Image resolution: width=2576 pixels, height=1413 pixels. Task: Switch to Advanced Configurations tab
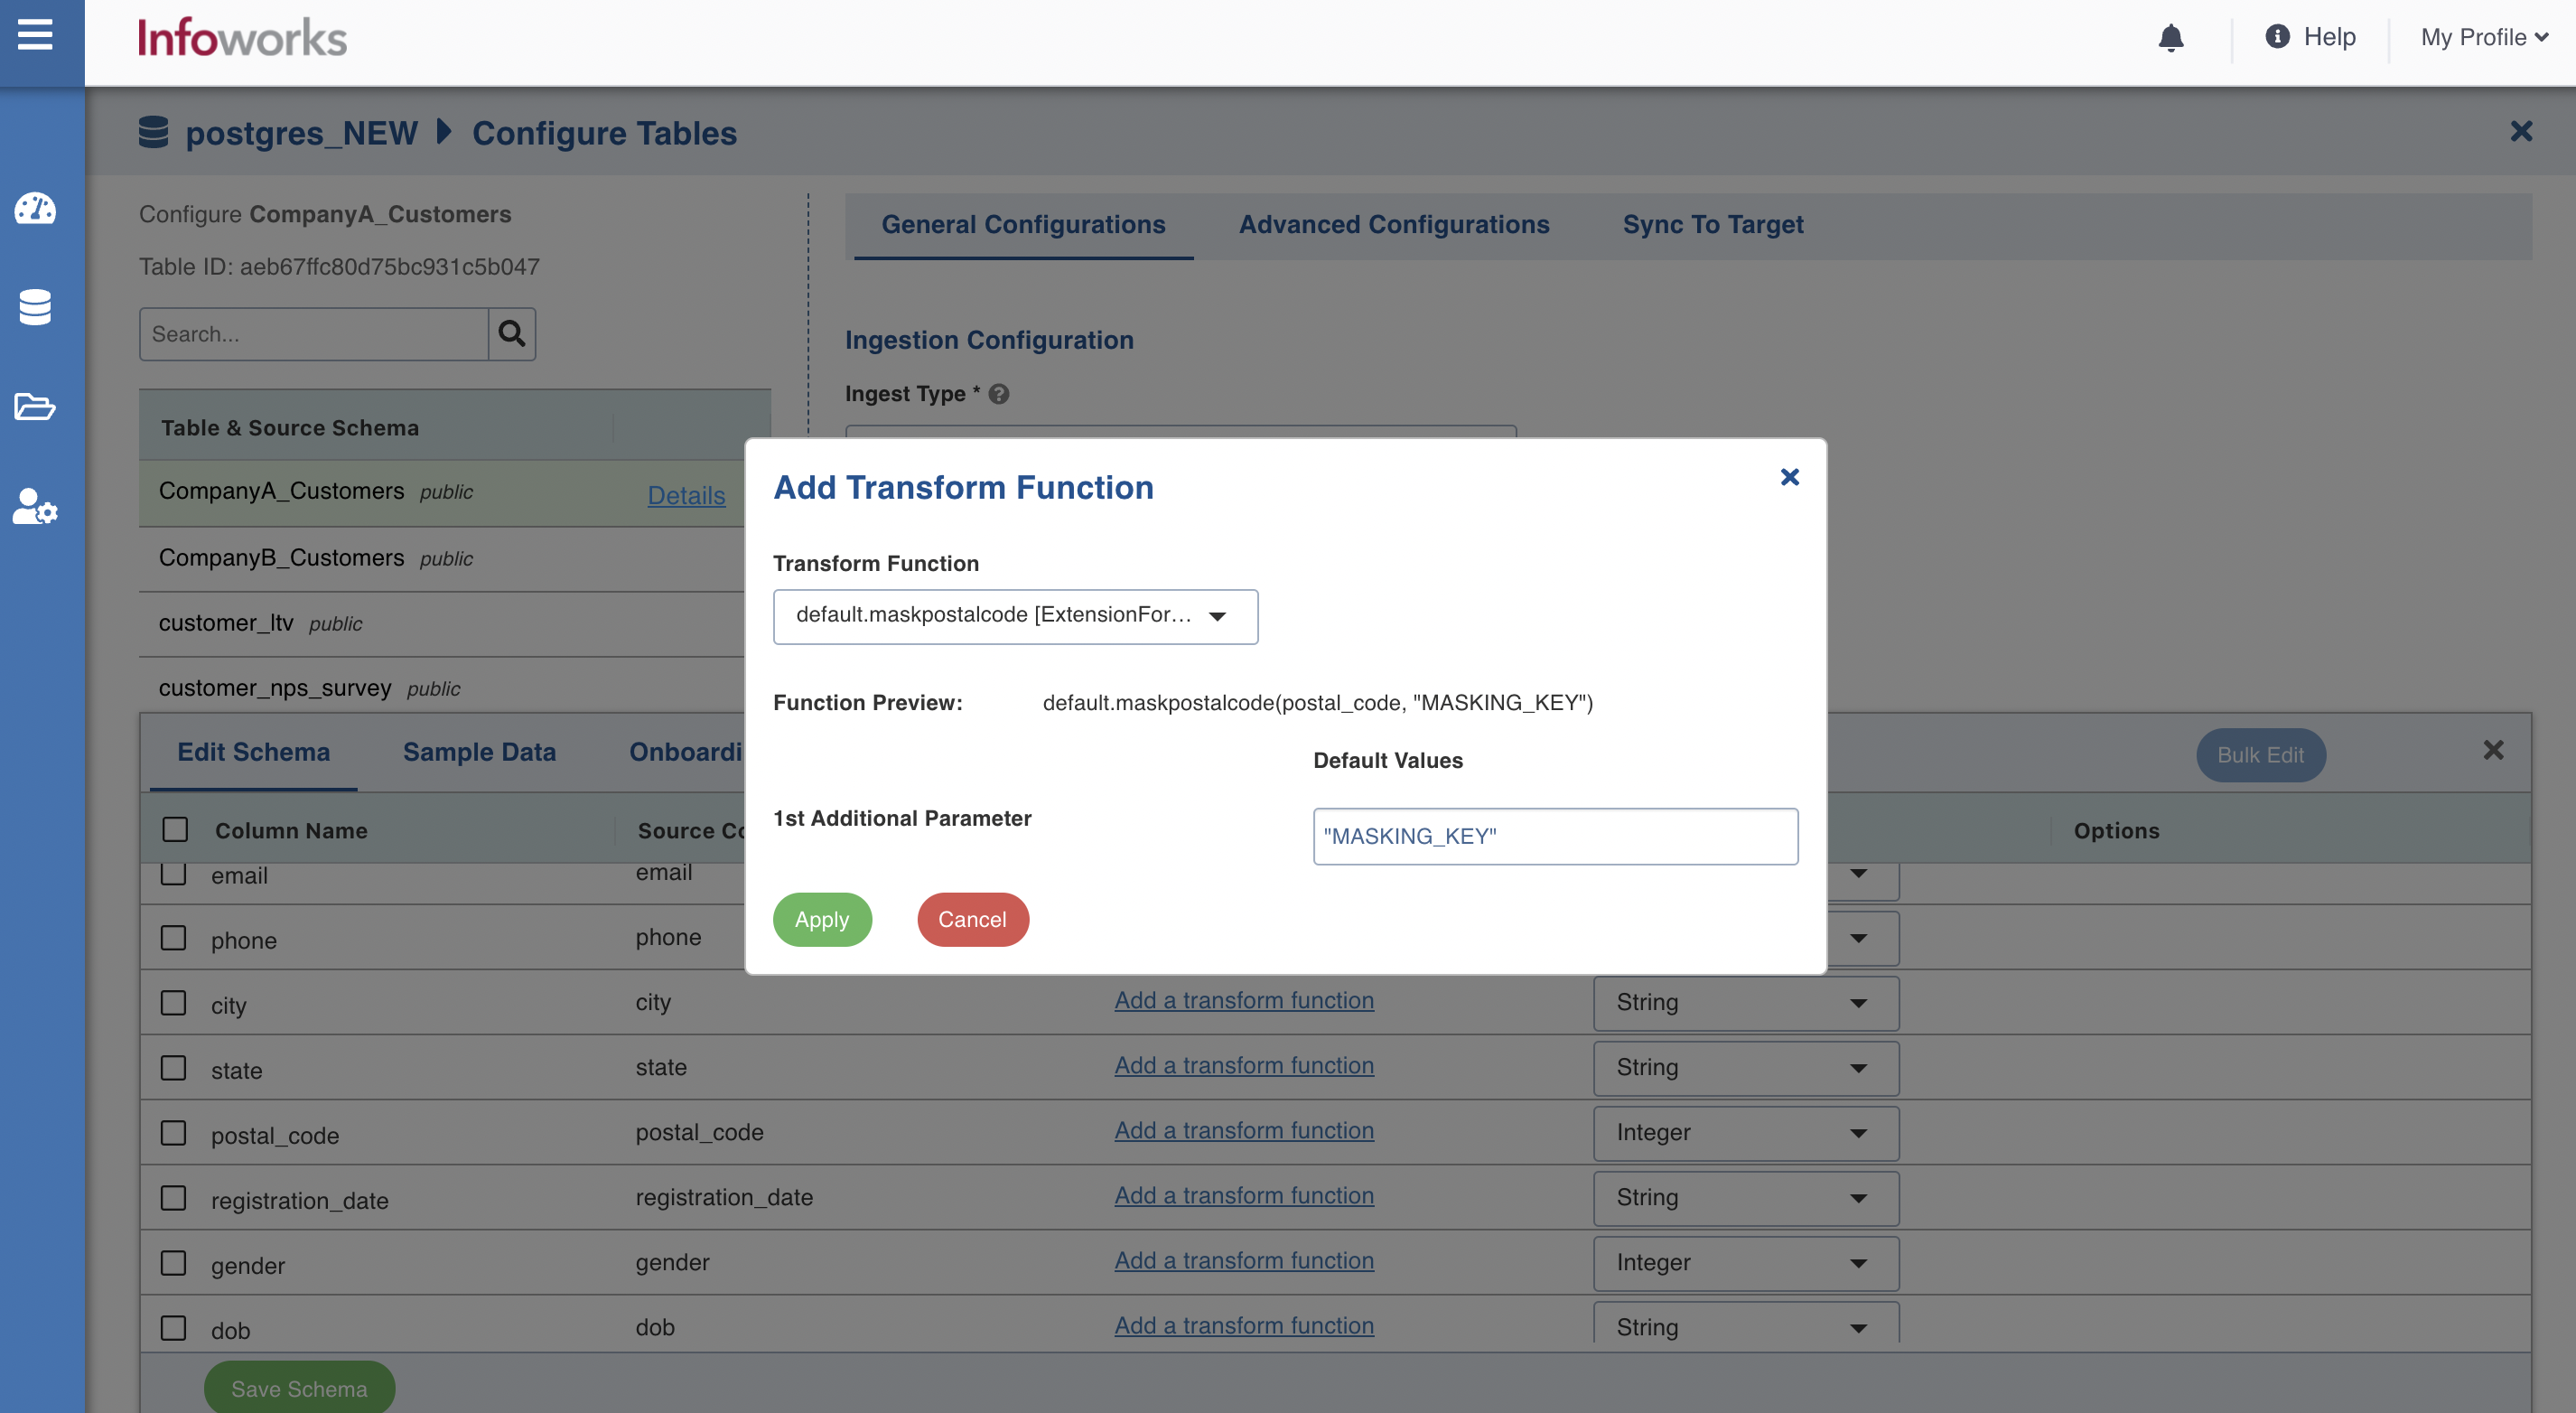1394,224
